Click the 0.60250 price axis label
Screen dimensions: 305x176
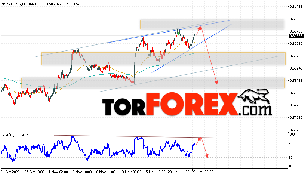(296, 44)
